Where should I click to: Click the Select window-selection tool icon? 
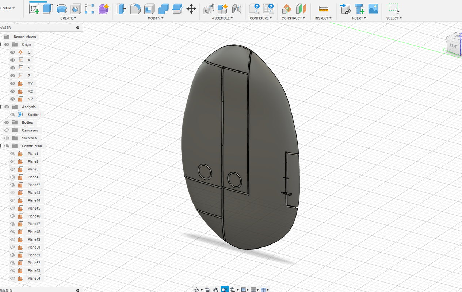pyautogui.click(x=394, y=9)
